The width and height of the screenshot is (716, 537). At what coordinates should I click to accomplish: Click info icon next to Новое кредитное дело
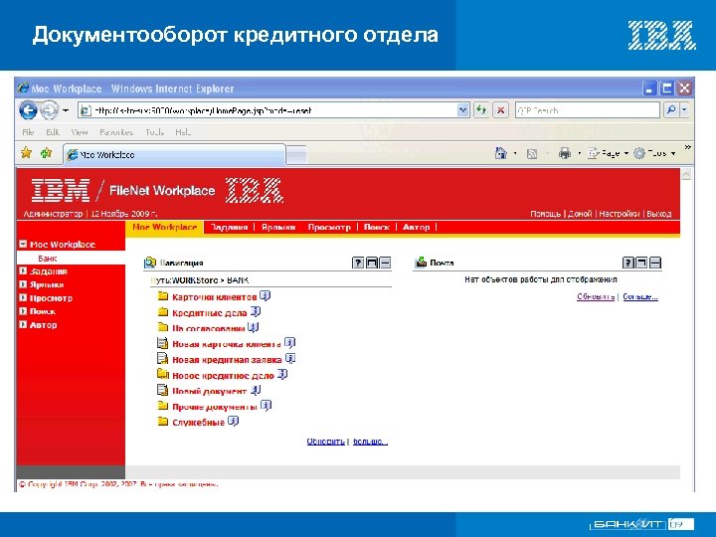tap(282, 375)
